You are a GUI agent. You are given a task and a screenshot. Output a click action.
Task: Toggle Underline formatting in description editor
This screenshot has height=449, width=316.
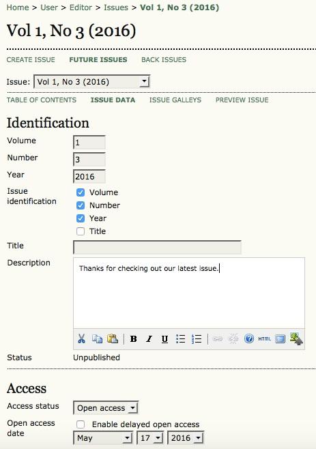pyautogui.click(x=164, y=339)
